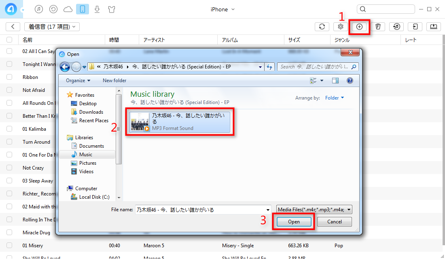The width and height of the screenshot is (445, 259).
Task: Click the transfer to device icon
Action: [415, 26]
